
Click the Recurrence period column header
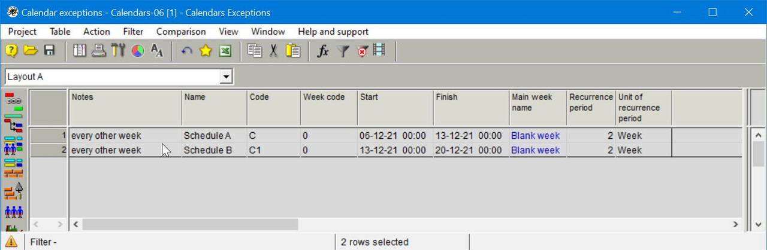[591, 108]
